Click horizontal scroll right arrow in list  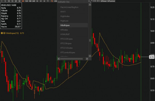[x=87, y=59]
